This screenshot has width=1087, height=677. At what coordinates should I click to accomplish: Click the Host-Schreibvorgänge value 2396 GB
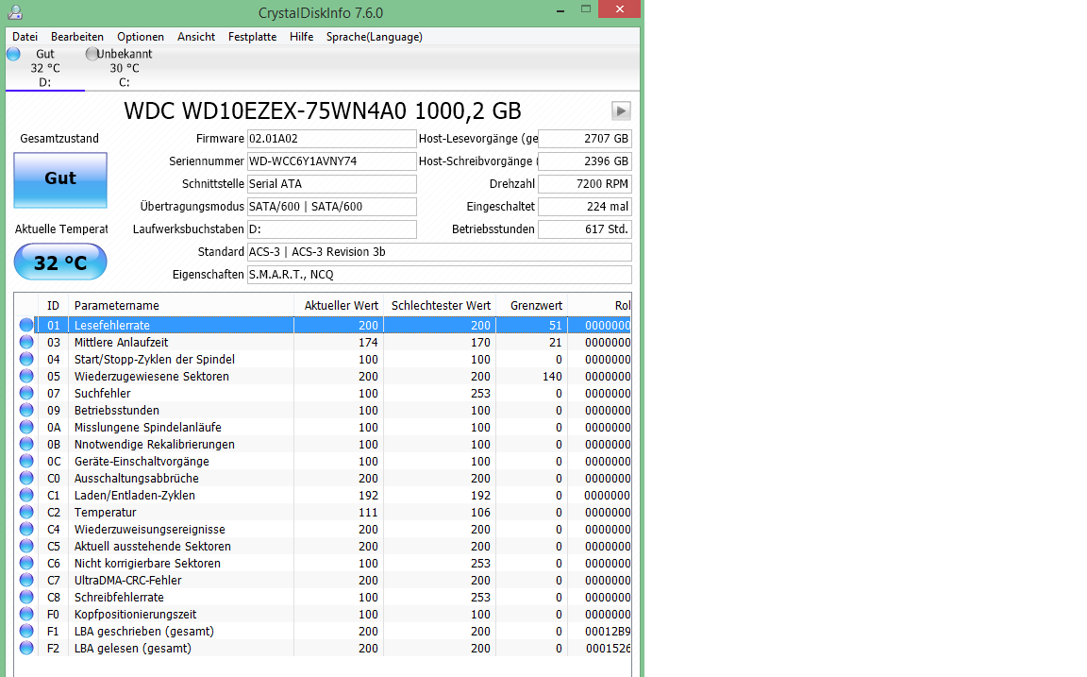(x=584, y=161)
